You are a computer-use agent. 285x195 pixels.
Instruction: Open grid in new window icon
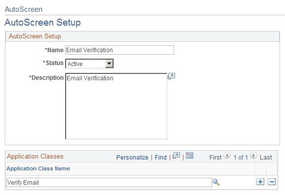pyautogui.click(x=176, y=156)
